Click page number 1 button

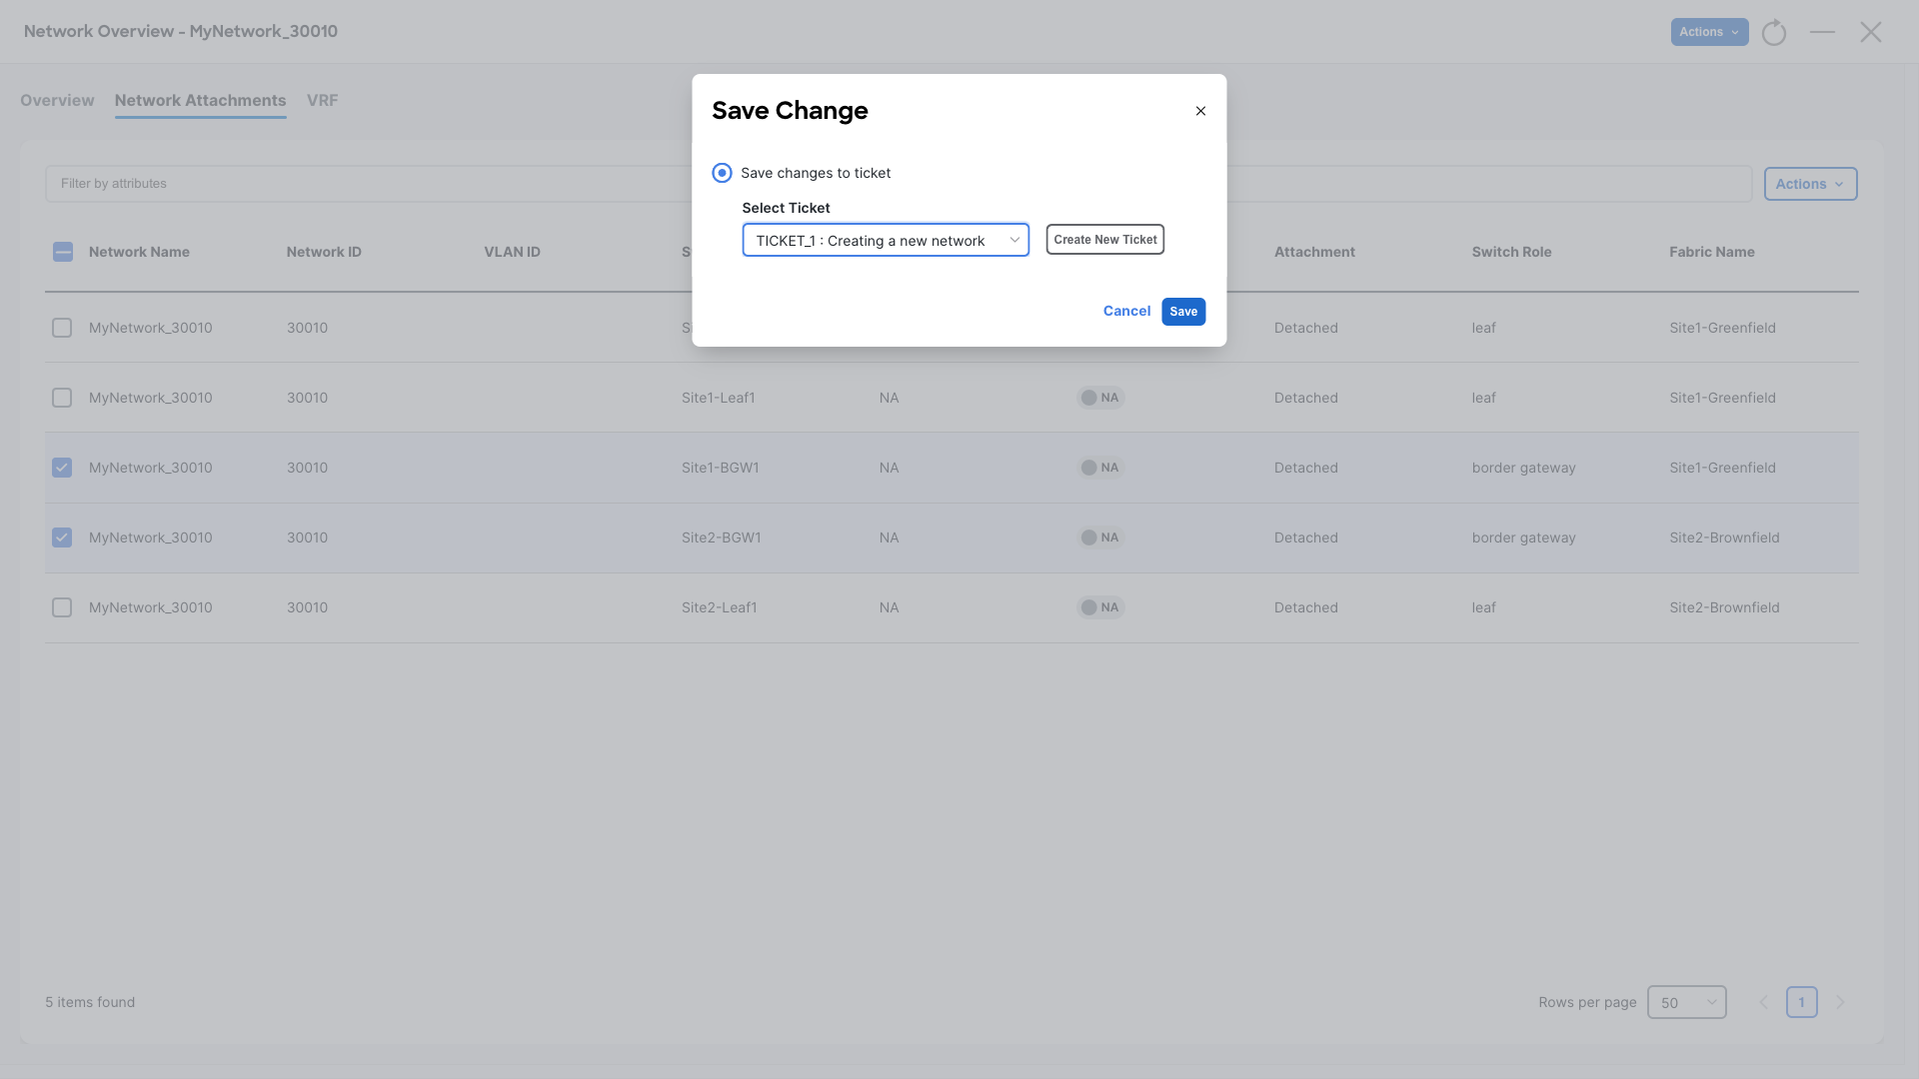(x=1801, y=1002)
